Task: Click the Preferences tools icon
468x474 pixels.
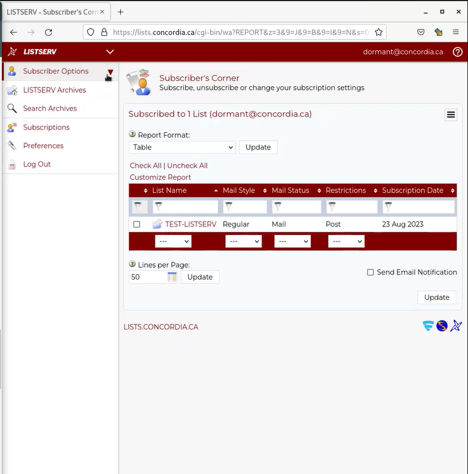Action: [x=12, y=146]
